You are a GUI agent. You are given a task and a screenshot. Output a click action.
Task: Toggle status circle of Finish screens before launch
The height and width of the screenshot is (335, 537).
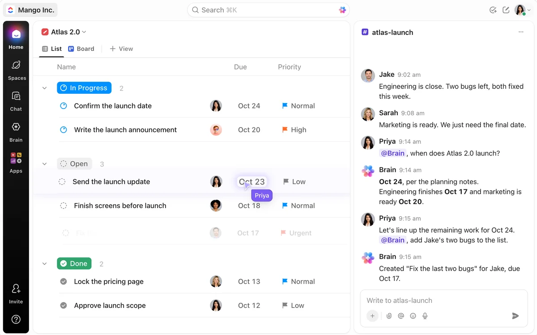click(64, 205)
